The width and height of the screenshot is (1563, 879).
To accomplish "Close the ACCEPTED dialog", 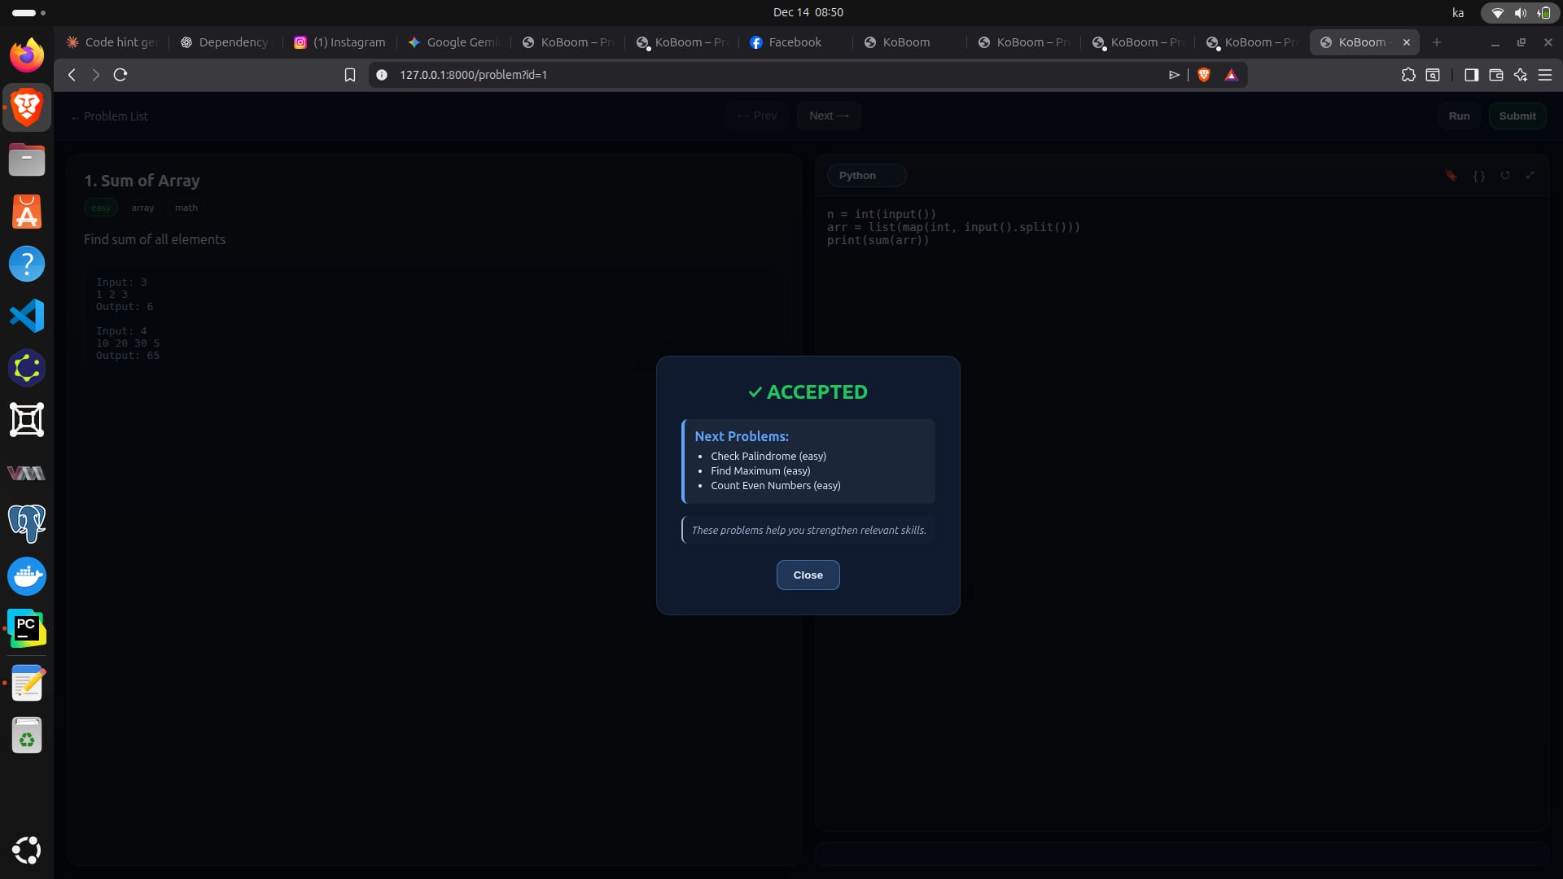I will coord(808,575).
